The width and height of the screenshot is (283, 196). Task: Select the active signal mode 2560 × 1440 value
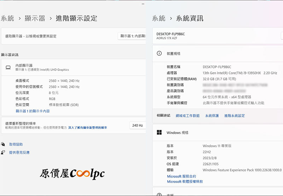pos(64,87)
